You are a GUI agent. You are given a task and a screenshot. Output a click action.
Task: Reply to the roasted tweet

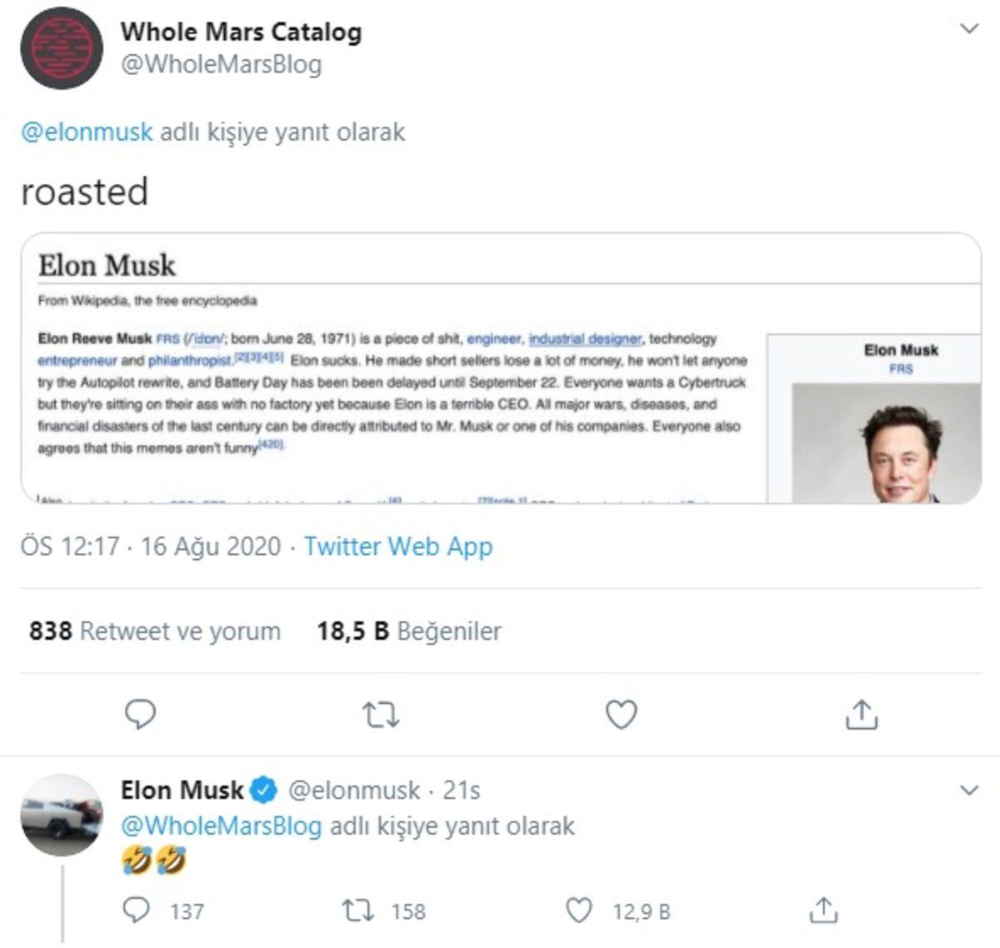point(142,713)
